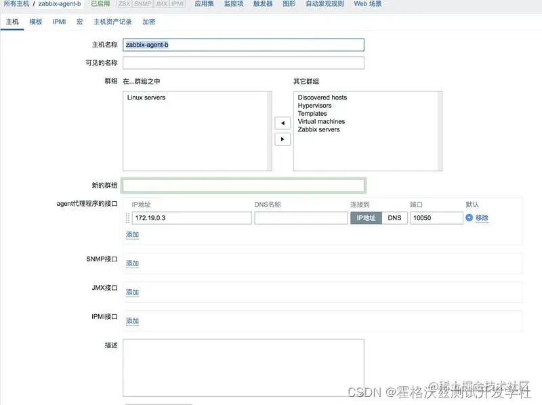Select Linux servers in the host groups list
This screenshot has width=542, height=405.
[144, 97]
